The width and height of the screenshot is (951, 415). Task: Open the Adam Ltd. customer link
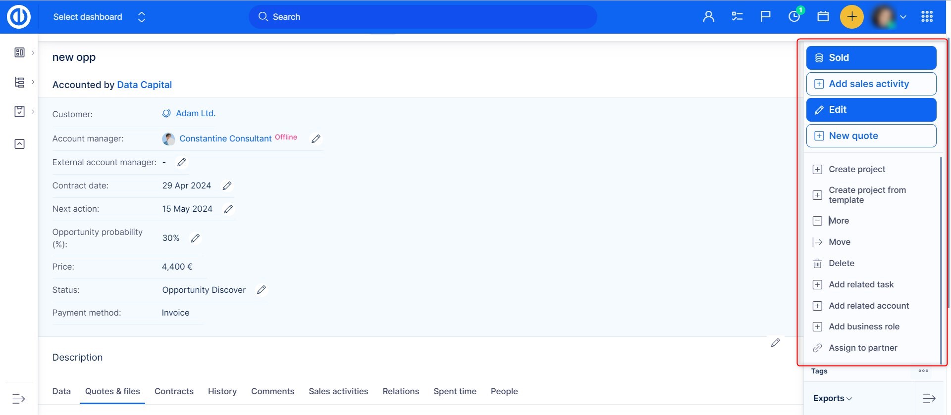click(x=196, y=113)
